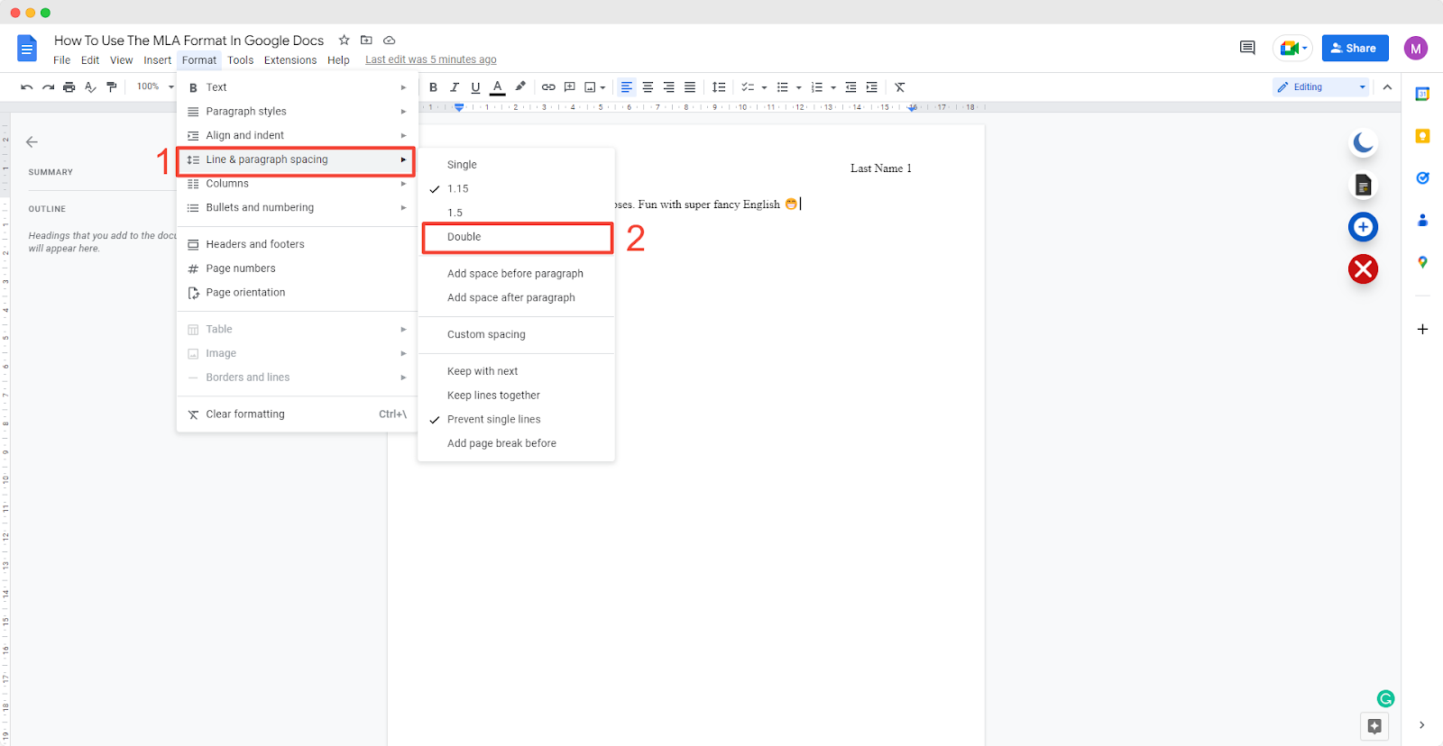Open the M account avatar
The height and width of the screenshot is (746, 1443).
[1415, 48]
